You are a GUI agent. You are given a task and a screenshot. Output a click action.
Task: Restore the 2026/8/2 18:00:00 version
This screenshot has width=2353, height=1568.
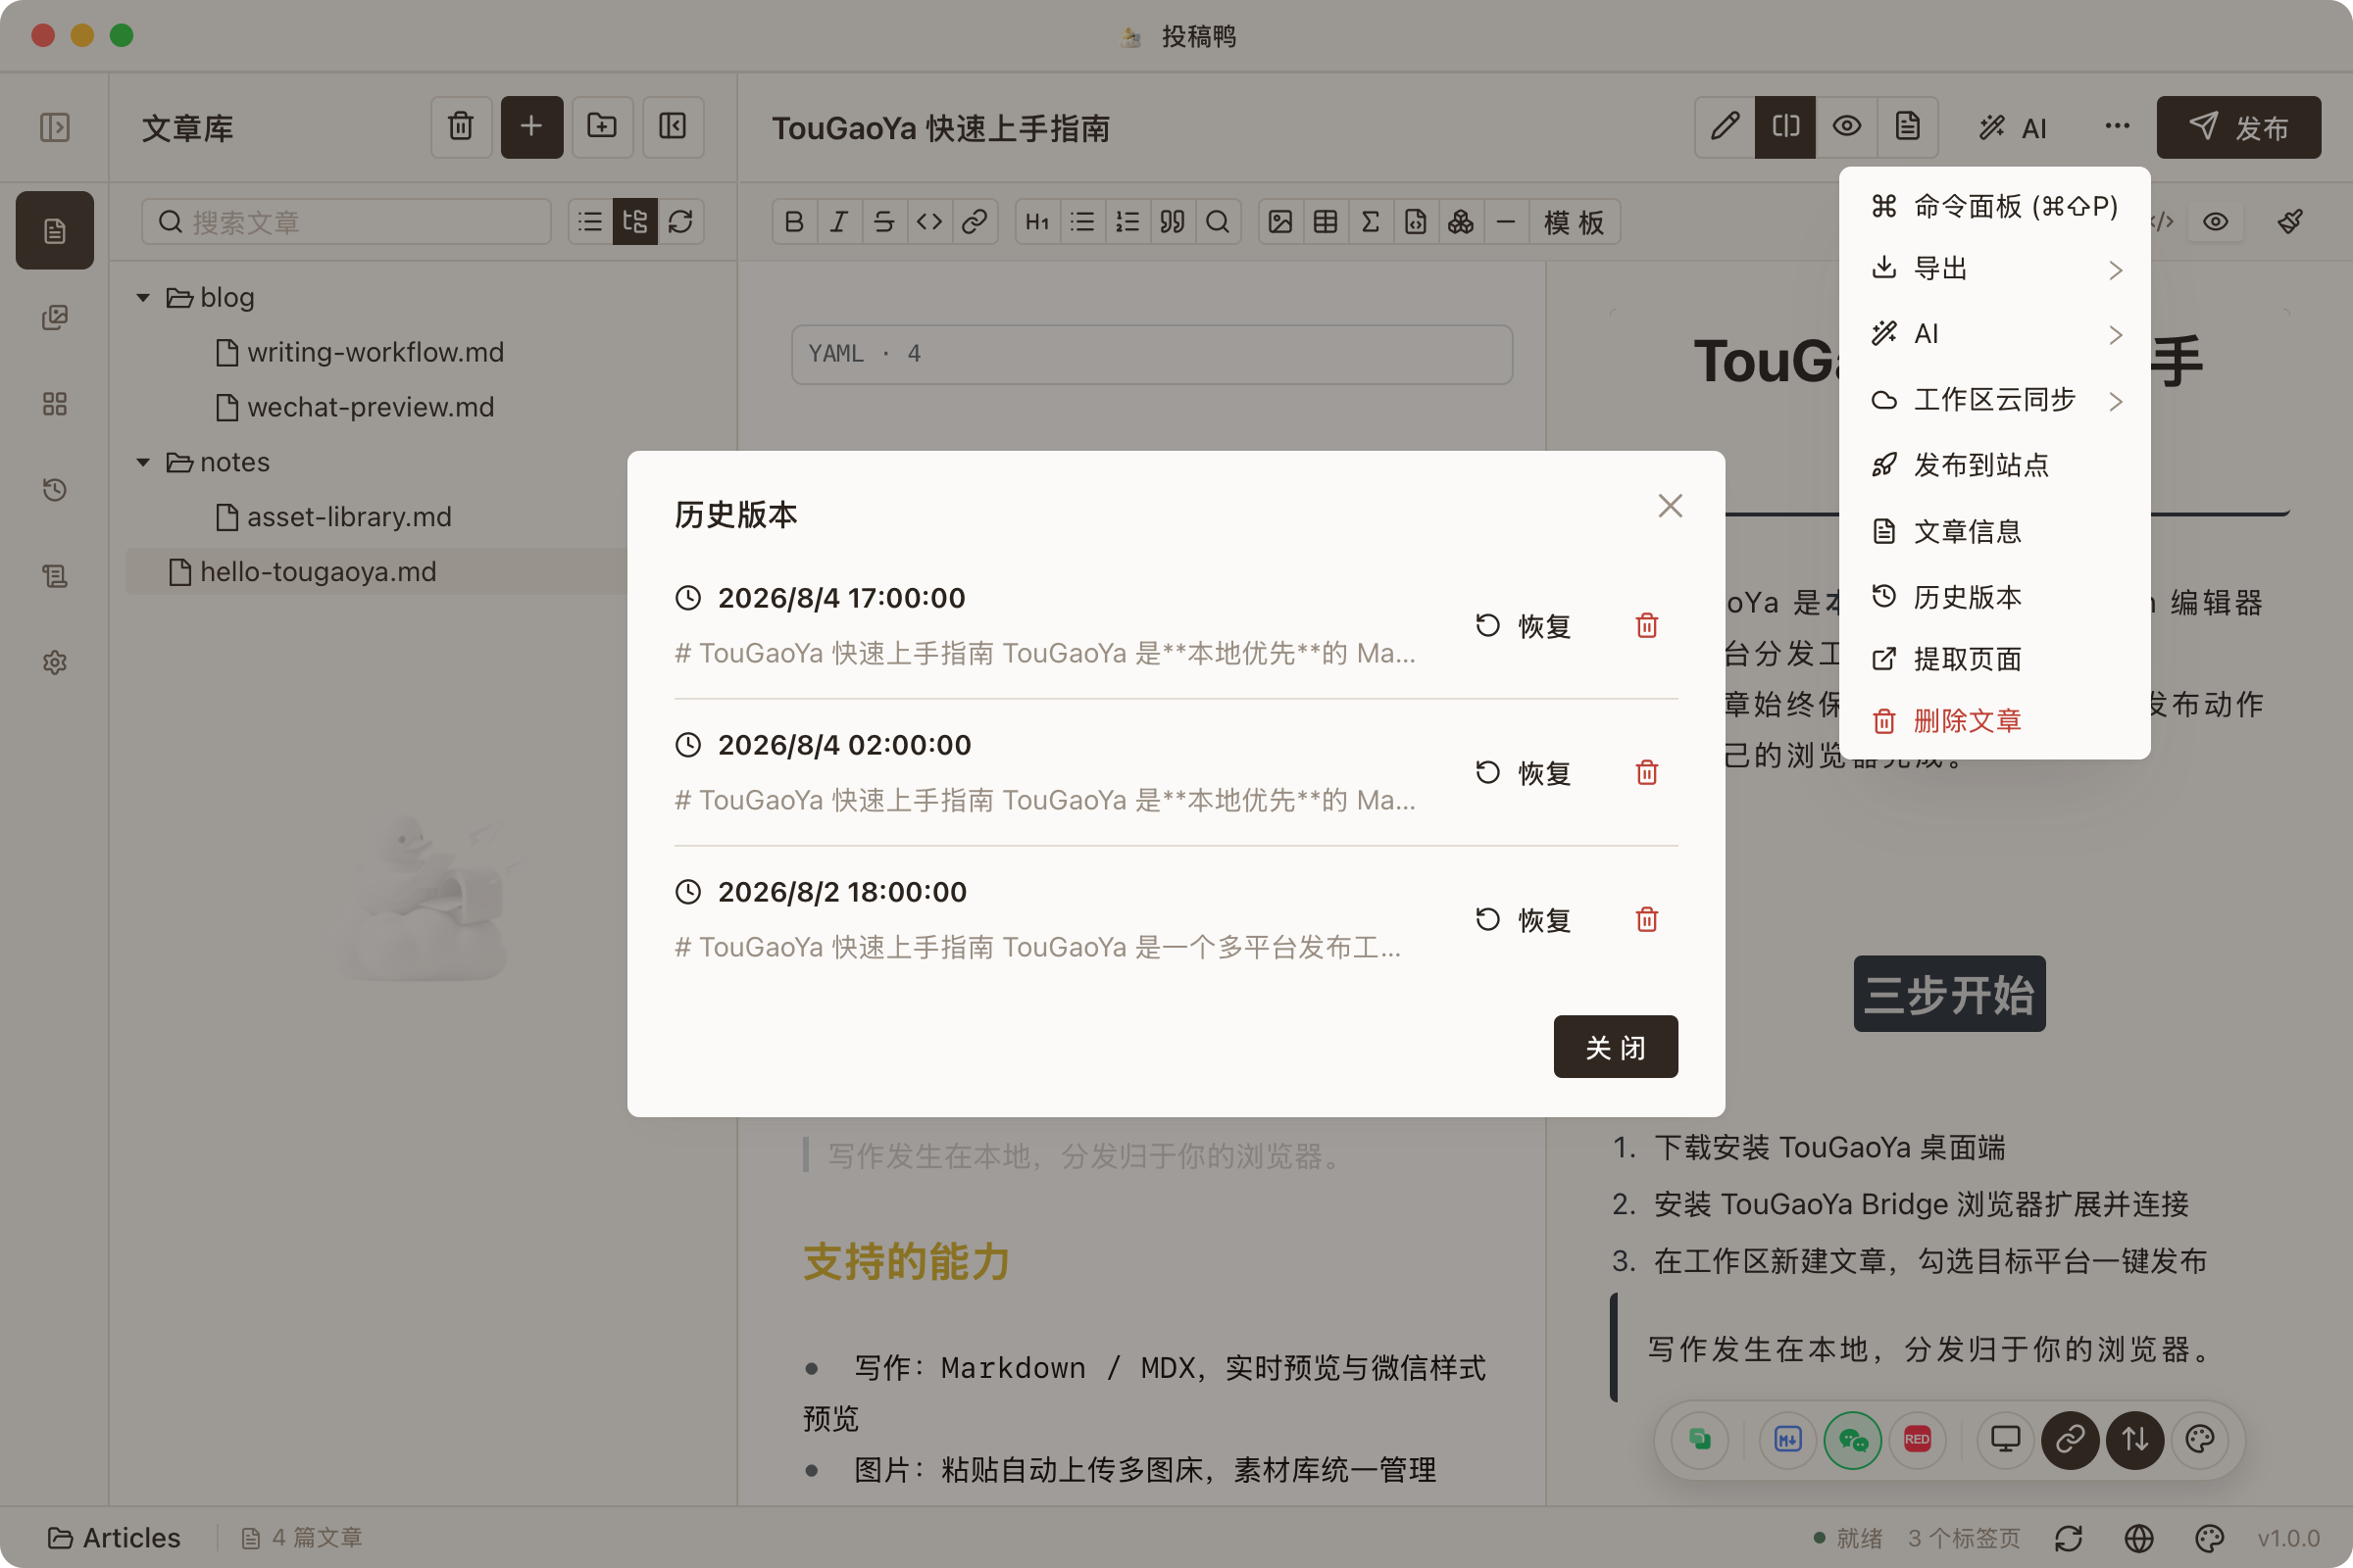click(1524, 920)
